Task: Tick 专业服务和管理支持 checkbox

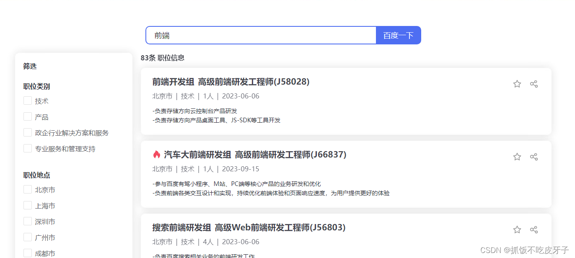Action: tap(28, 148)
